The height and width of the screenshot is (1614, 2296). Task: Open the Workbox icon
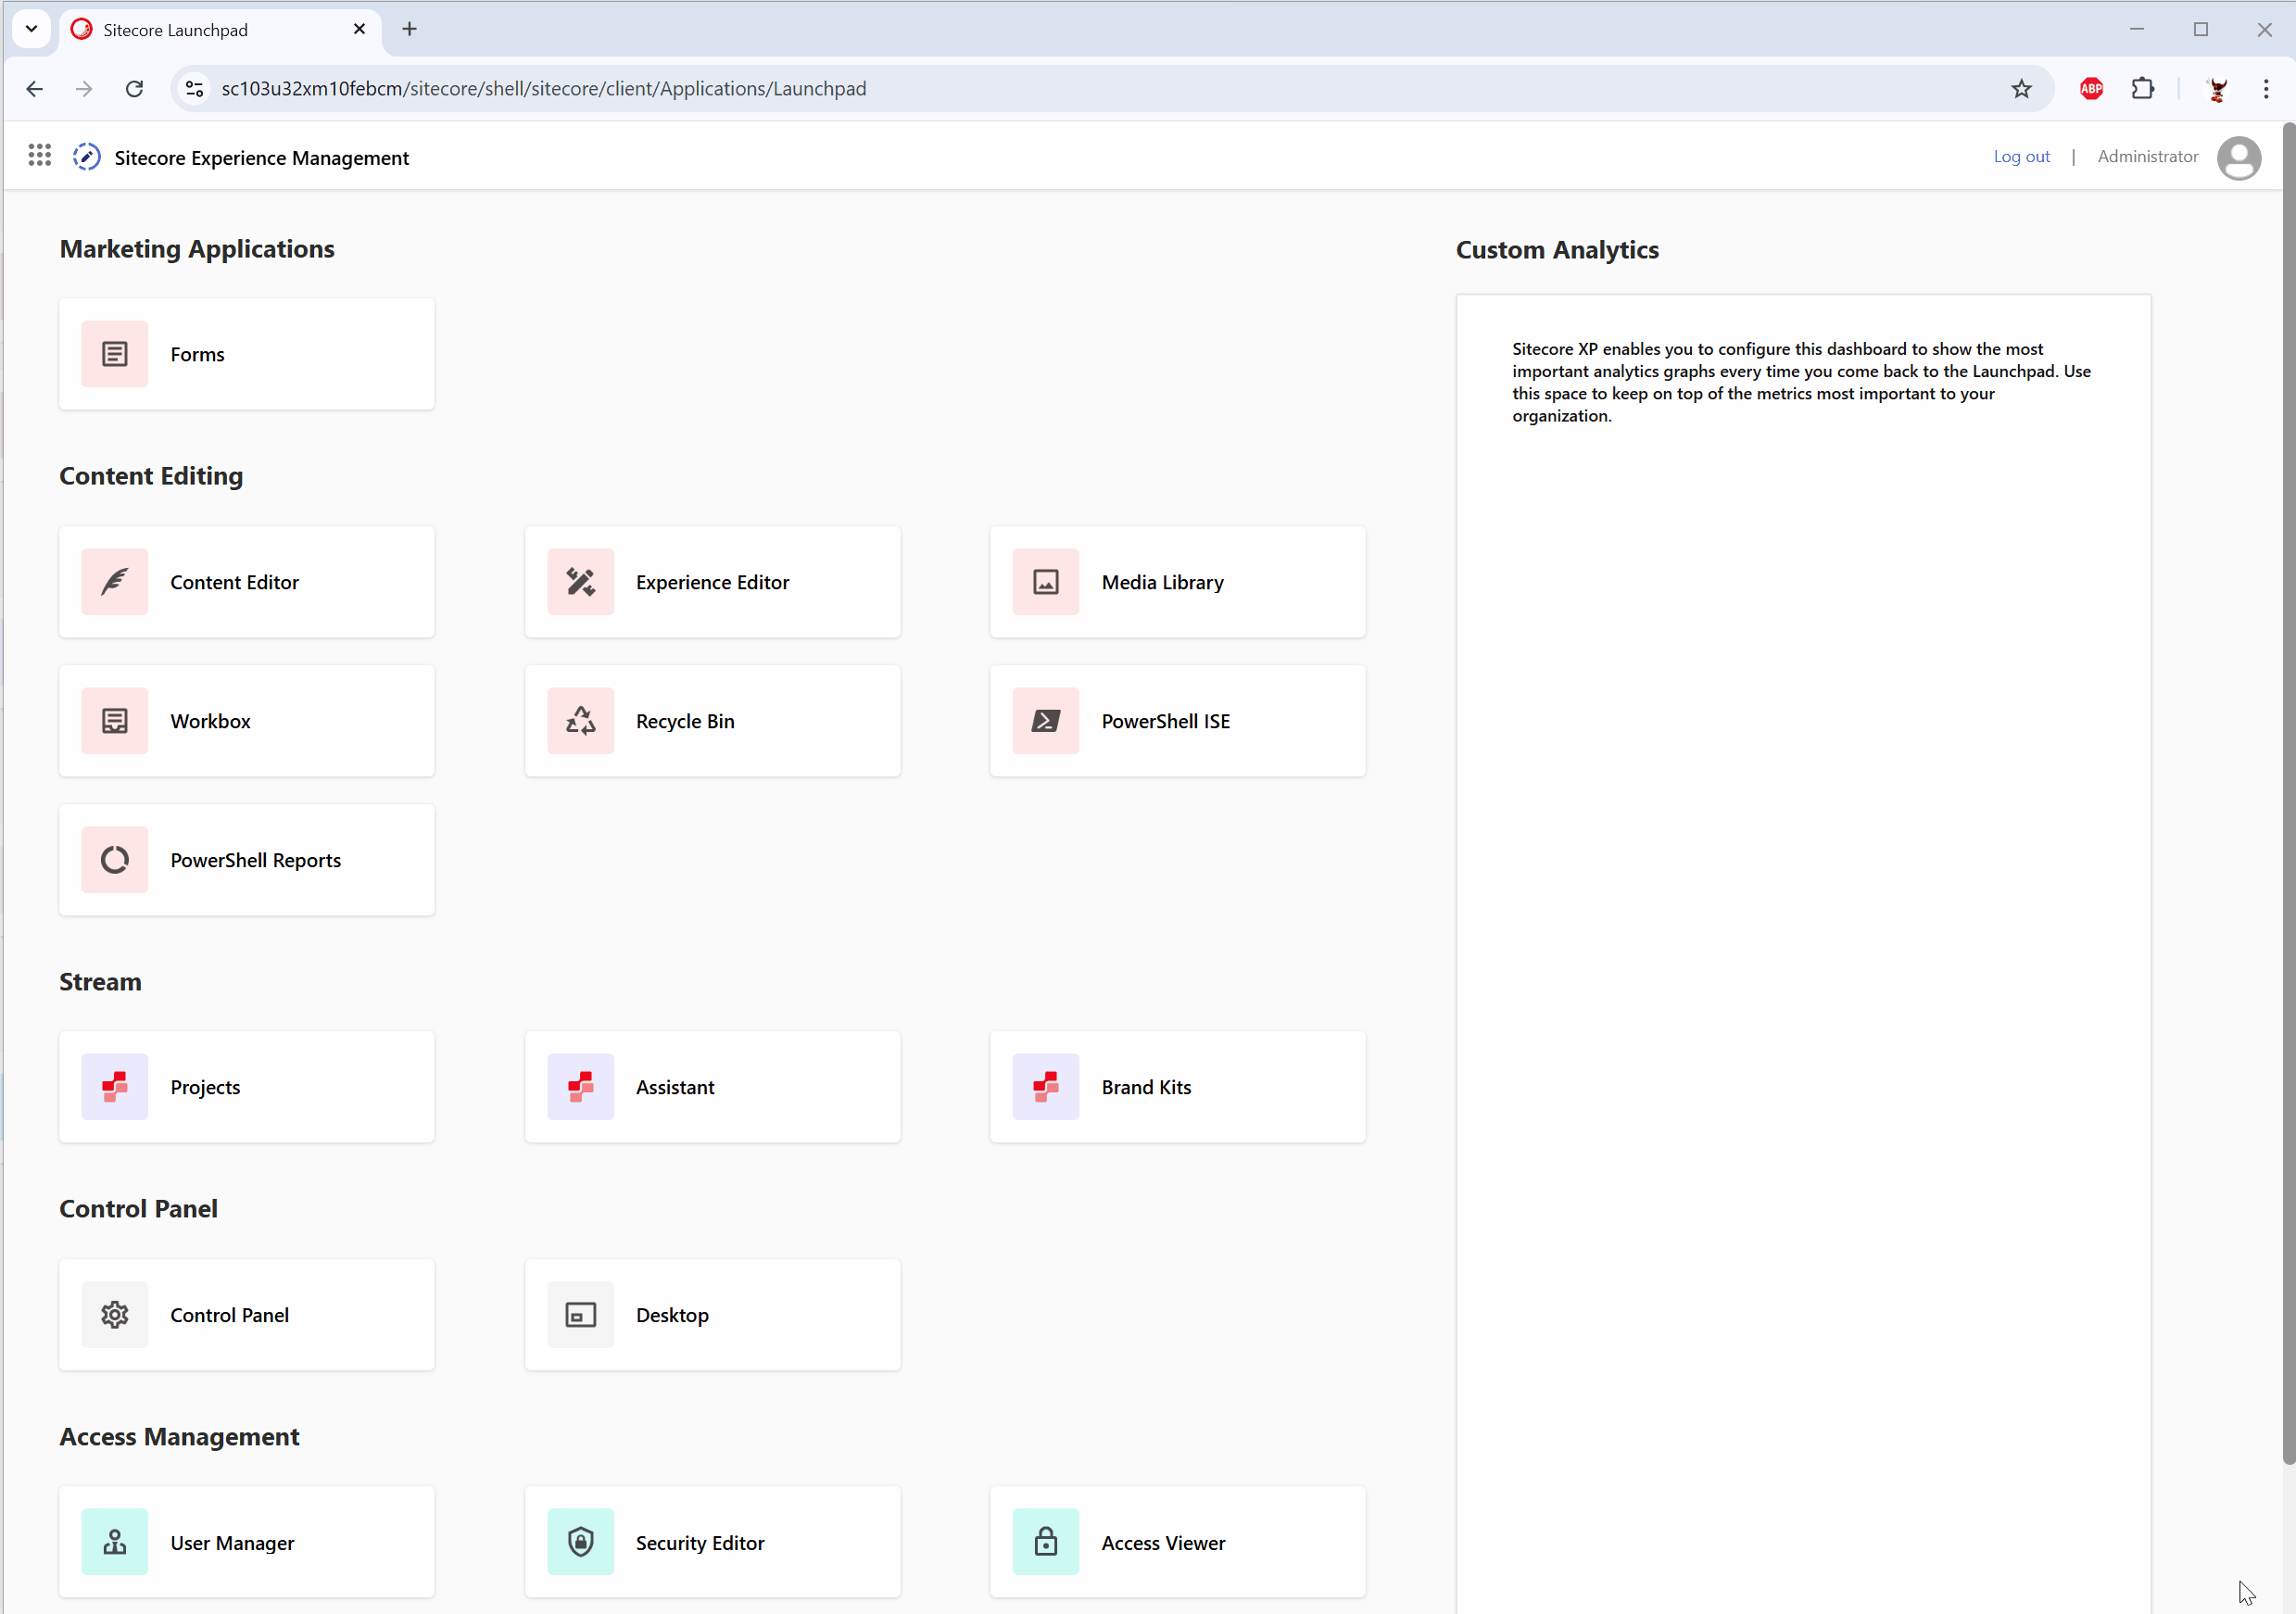click(114, 721)
